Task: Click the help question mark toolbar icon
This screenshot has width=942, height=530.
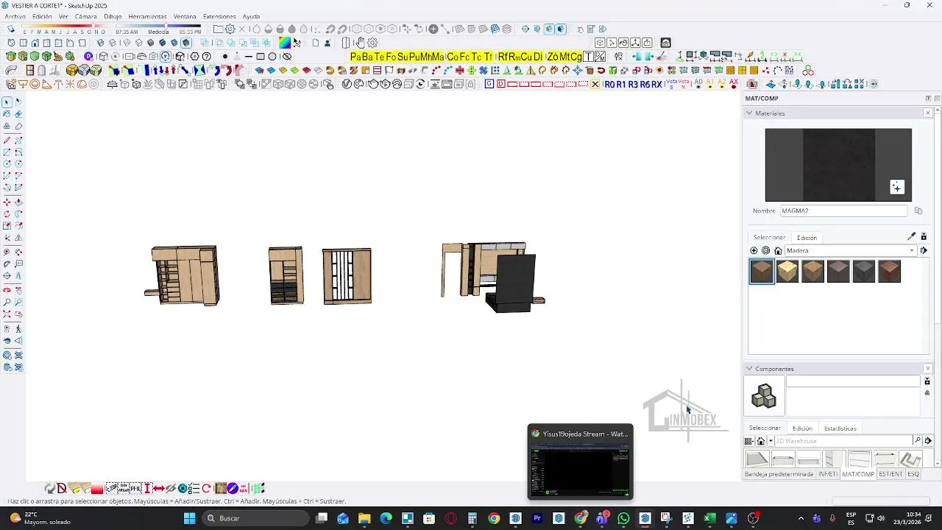Action: click(x=207, y=57)
